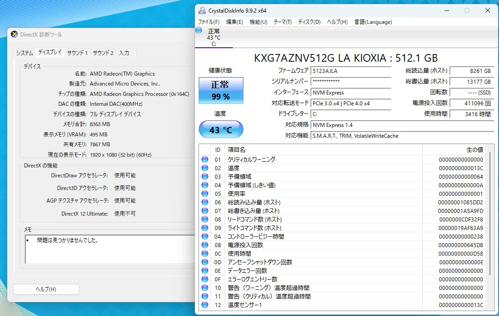Click the ID column header
This screenshot has width=499, height=316.
[x=217, y=149]
